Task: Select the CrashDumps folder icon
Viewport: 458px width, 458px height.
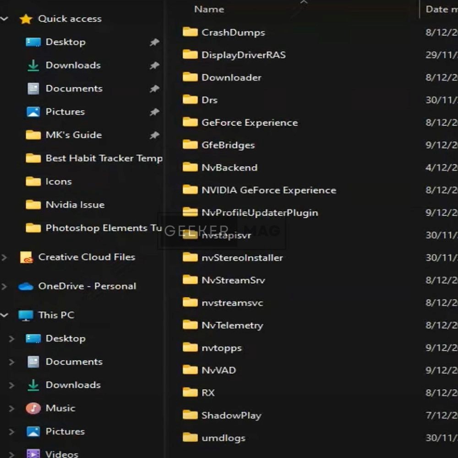Action: click(190, 32)
